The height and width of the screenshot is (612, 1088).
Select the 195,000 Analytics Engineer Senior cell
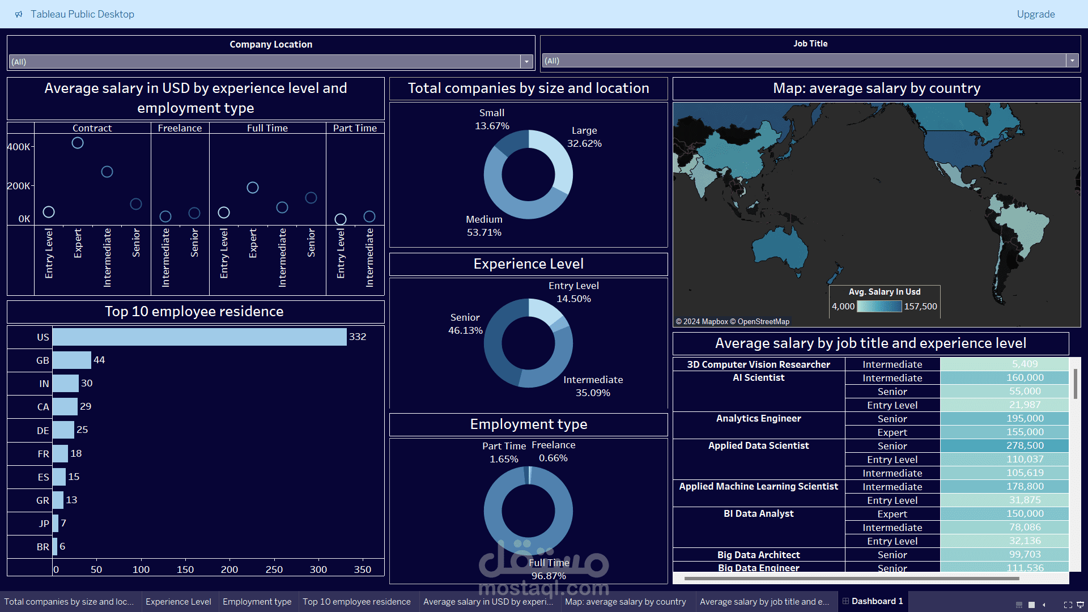point(1004,419)
